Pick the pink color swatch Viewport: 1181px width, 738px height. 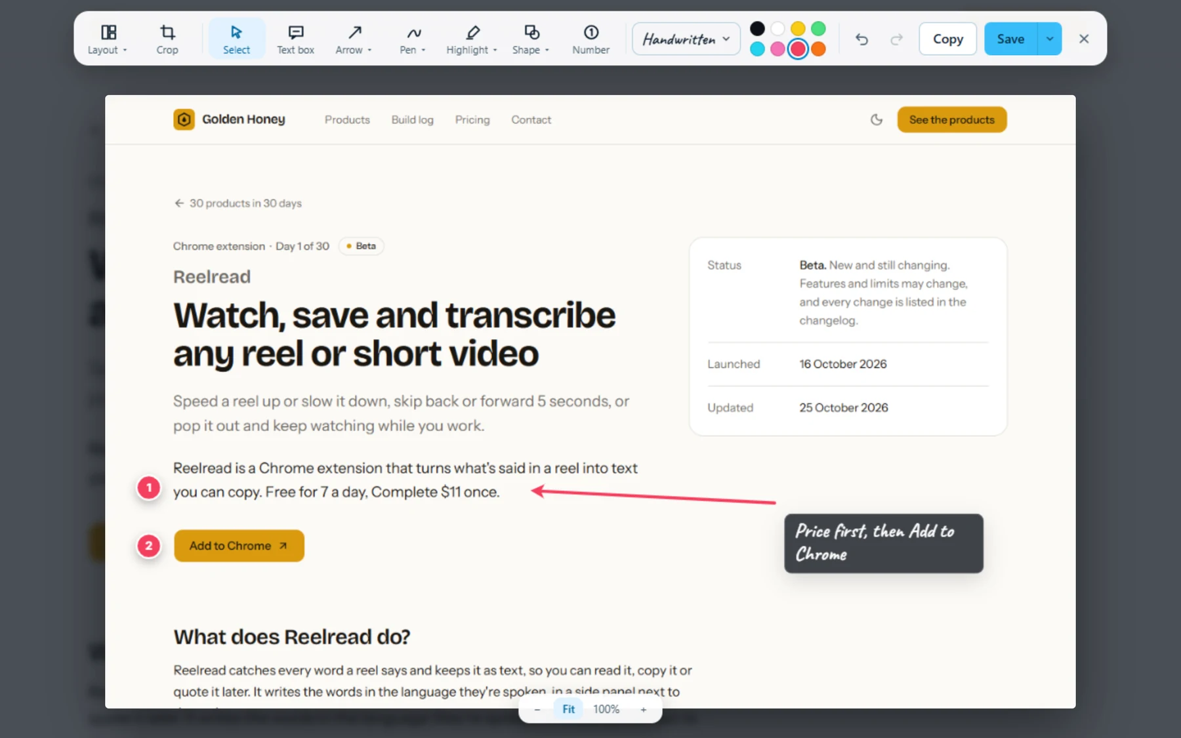[777, 49]
